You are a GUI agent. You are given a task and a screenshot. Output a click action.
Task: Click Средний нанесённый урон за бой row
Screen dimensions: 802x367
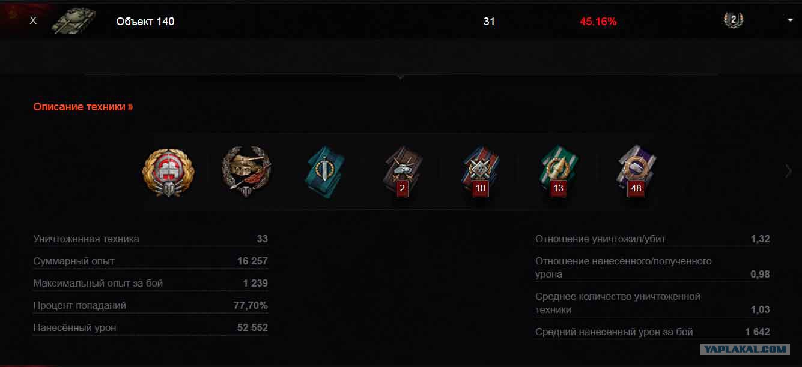tap(652, 332)
